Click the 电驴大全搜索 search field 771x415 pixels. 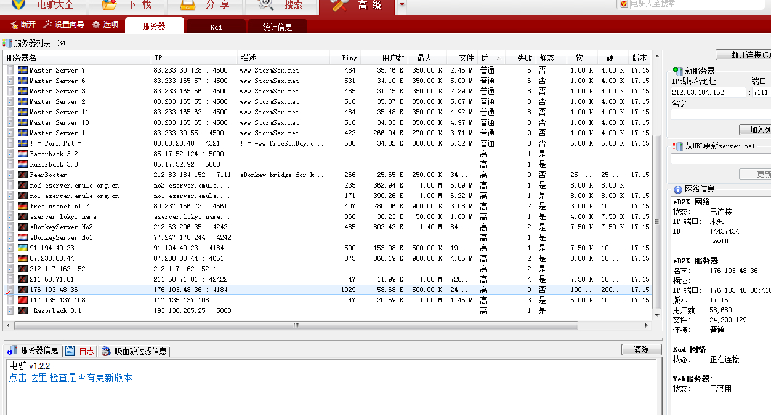click(x=698, y=4)
